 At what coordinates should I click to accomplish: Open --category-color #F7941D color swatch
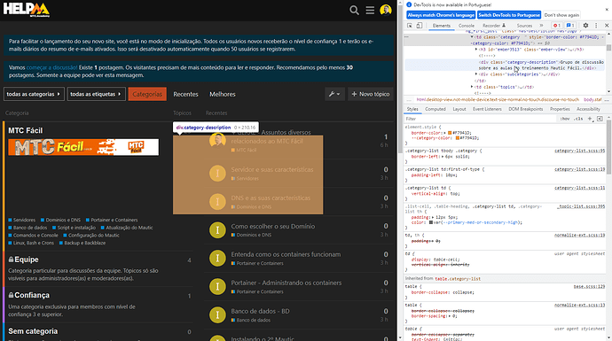coord(458,138)
